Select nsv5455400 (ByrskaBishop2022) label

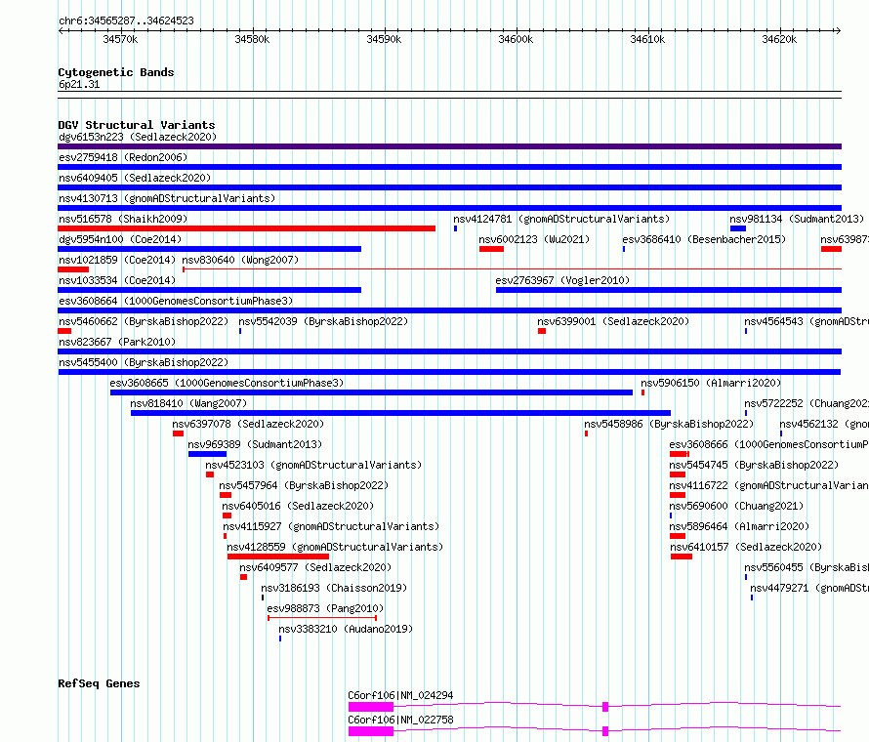144,362
